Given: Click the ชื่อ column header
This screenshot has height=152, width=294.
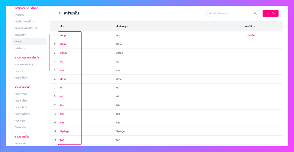Looking at the screenshot, I should [x=62, y=27].
